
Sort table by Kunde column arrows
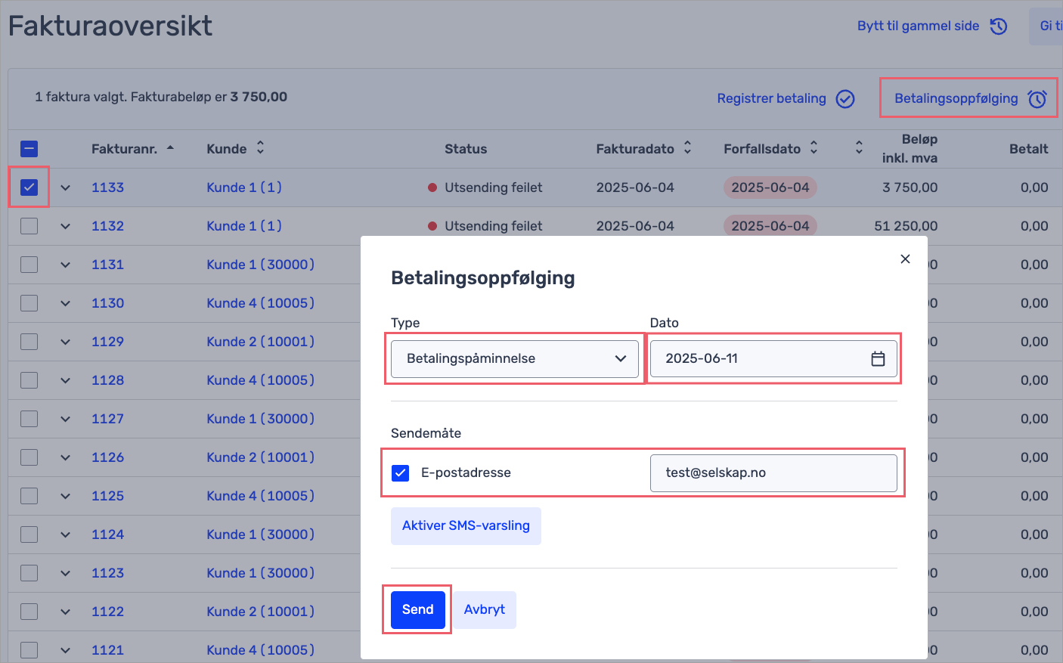(x=260, y=148)
